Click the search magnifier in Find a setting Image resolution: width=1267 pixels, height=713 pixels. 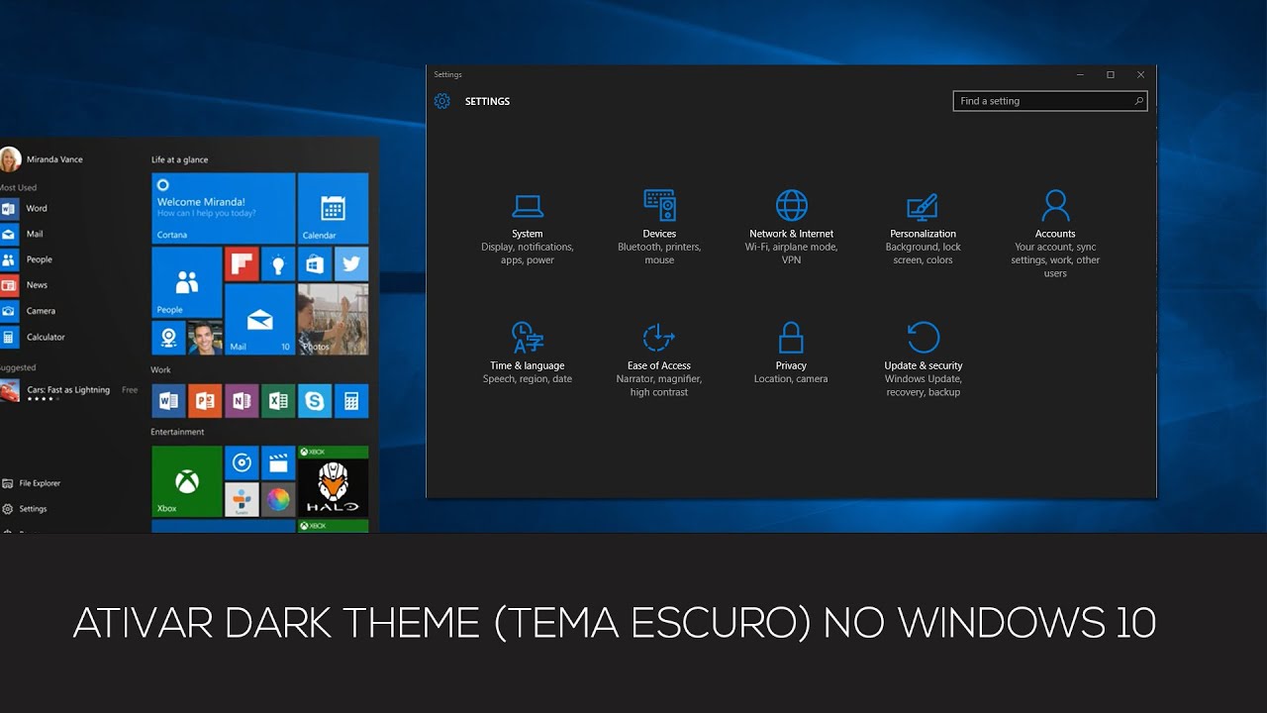click(x=1138, y=101)
